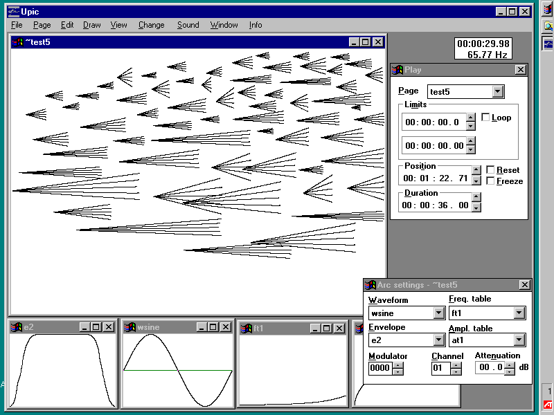554x415 pixels.
Task: Click the top icon in the side bar
Action: pos(548,9)
